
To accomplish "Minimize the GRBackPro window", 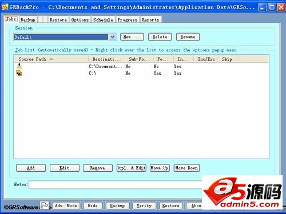I will 263,7.
